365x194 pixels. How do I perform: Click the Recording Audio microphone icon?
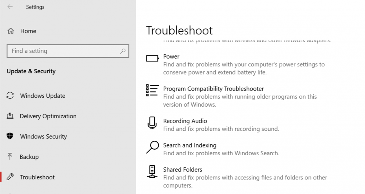click(x=152, y=123)
